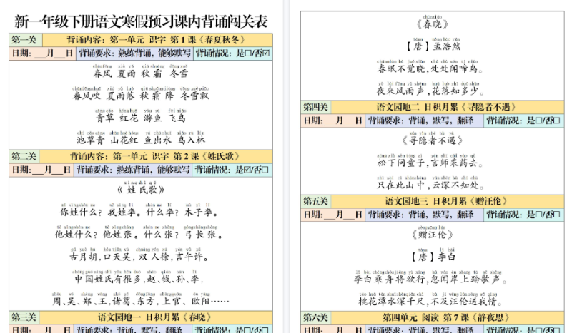
Task: Click the 第三关 label cell
Action: tap(24, 317)
